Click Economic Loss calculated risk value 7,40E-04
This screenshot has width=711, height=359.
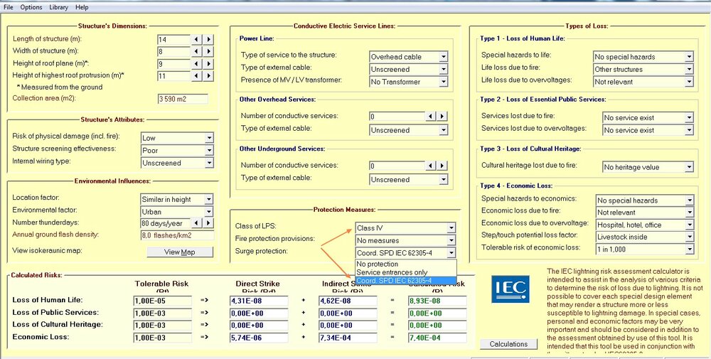point(437,338)
